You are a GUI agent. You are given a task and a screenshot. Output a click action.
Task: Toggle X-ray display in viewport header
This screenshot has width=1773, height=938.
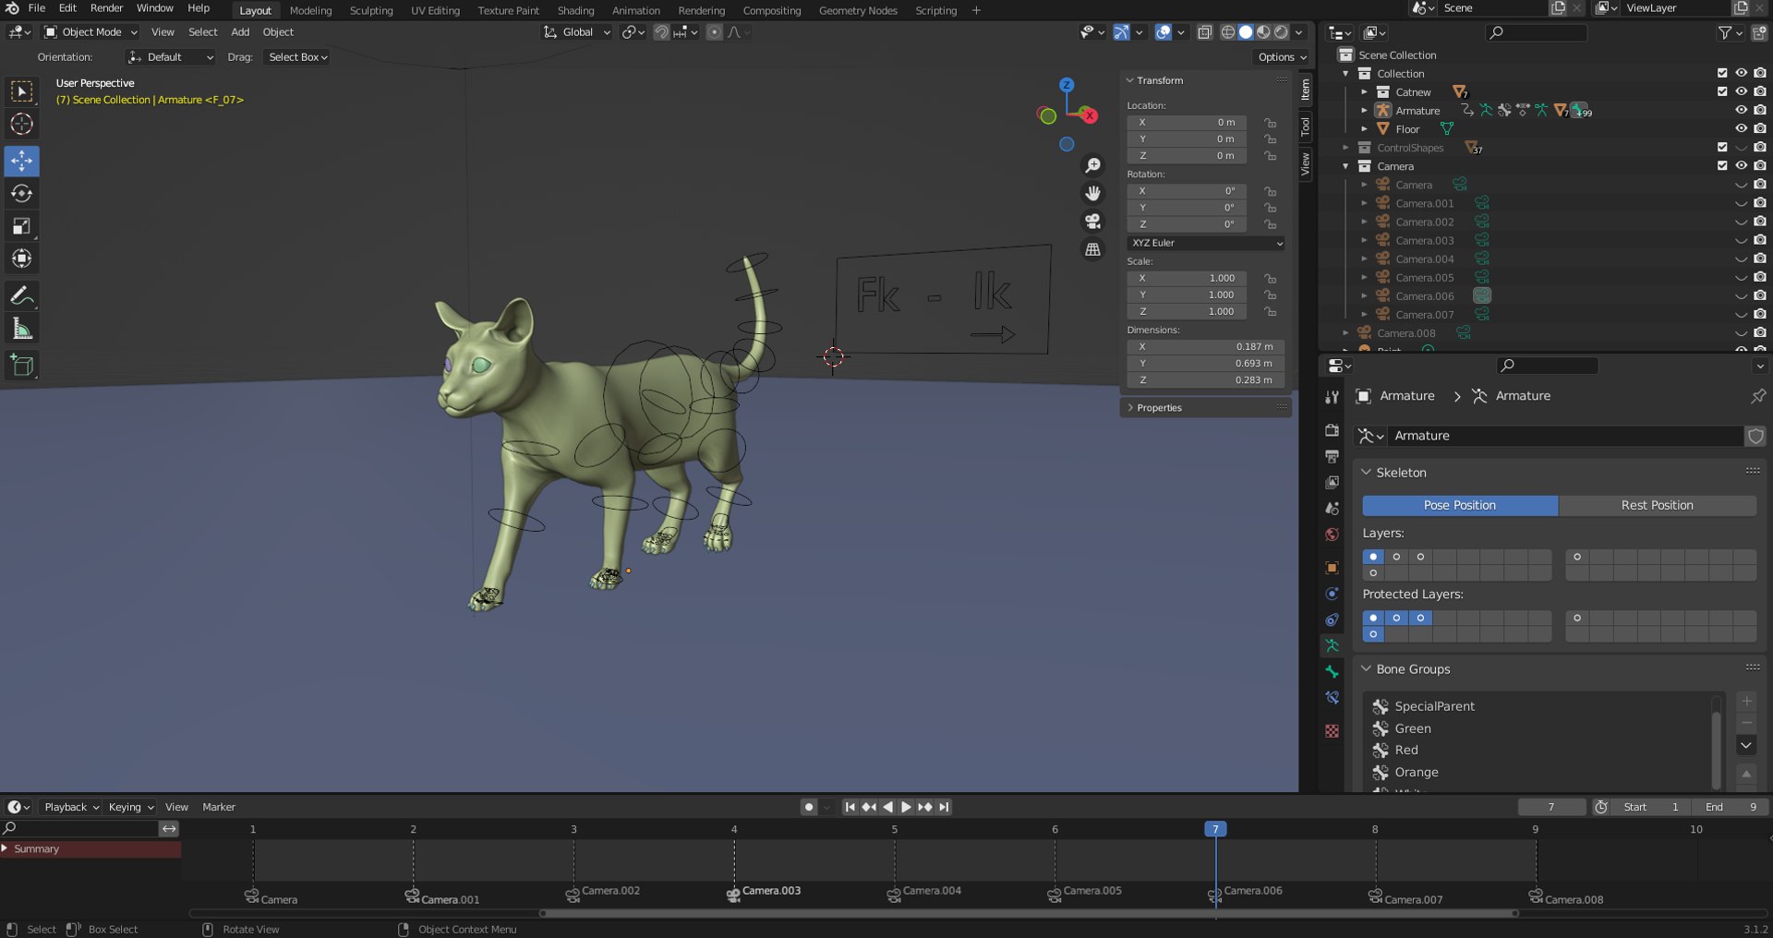coord(1205,32)
